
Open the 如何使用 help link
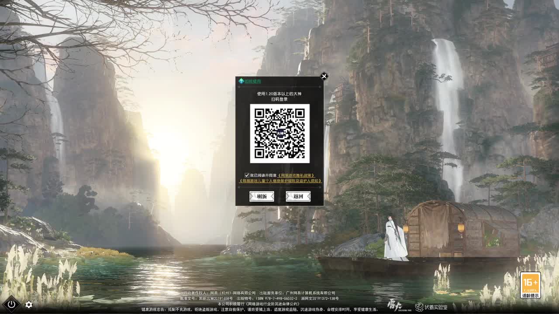coord(250,81)
